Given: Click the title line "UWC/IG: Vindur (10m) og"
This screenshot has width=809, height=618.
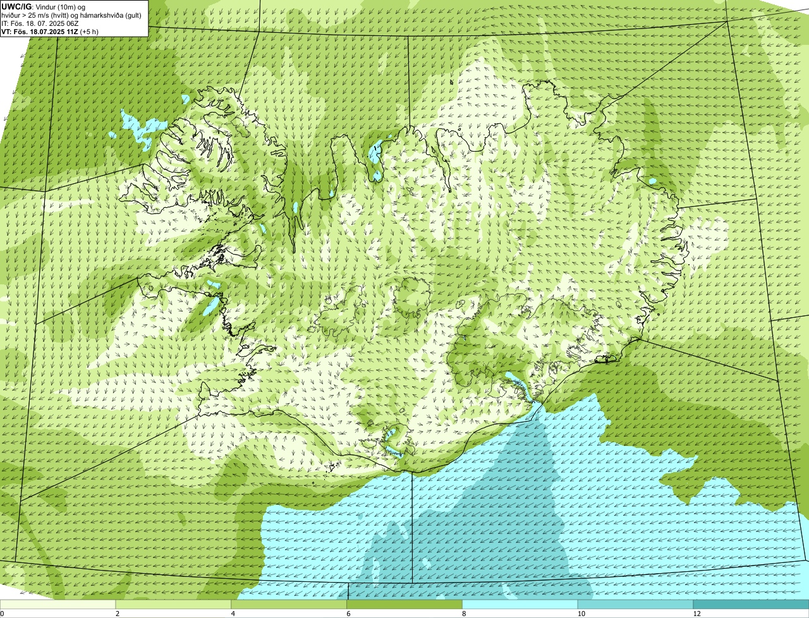Looking at the screenshot, I should (44, 6).
